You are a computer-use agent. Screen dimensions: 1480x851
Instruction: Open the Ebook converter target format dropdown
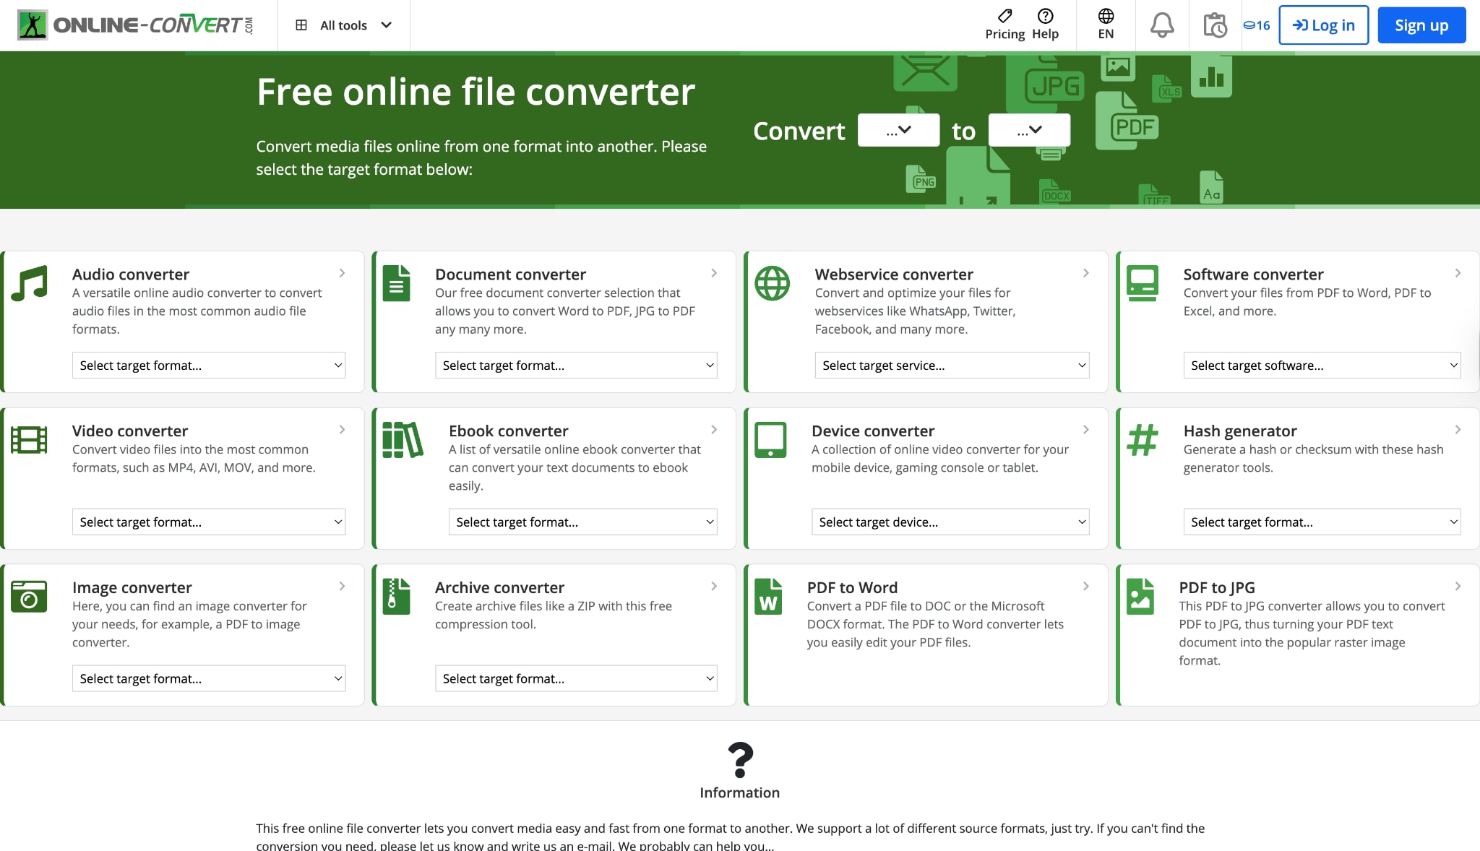(x=582, y=522)
